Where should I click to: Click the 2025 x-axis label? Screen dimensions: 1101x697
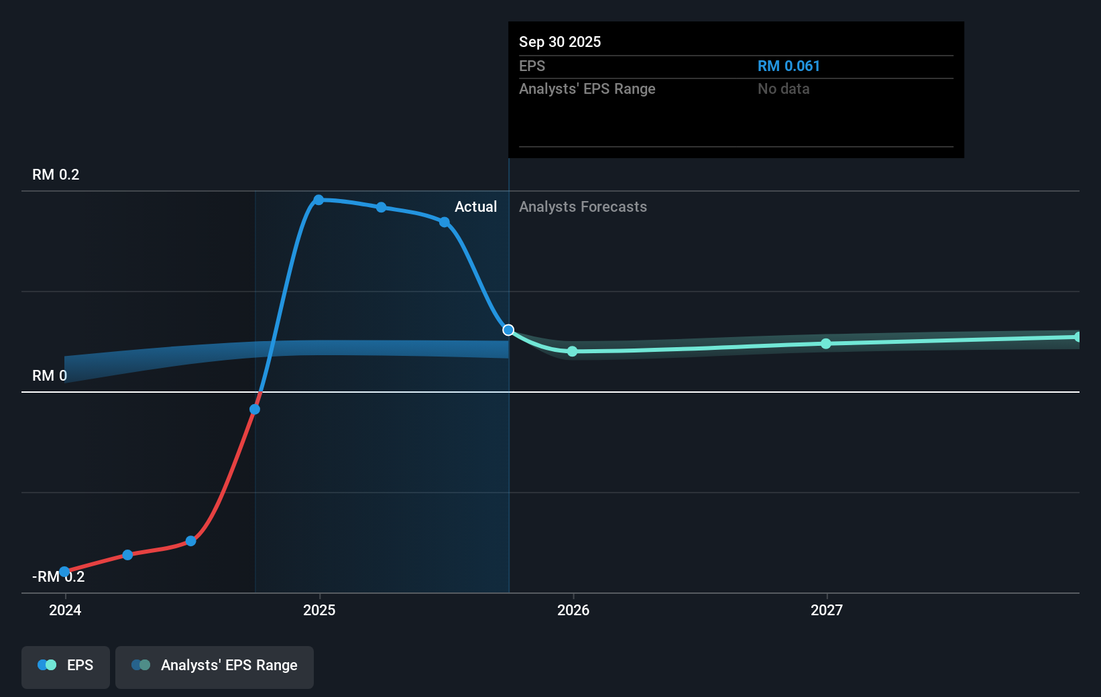(x=319, y=610)
